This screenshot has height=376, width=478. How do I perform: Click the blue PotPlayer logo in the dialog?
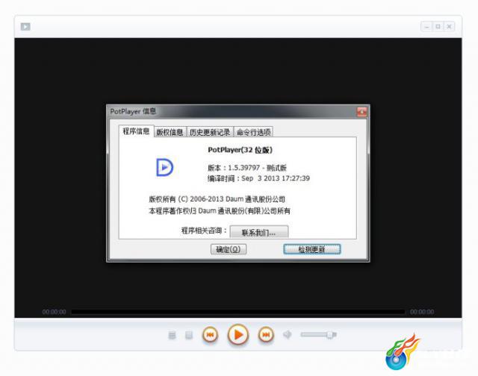pos(164,167)
